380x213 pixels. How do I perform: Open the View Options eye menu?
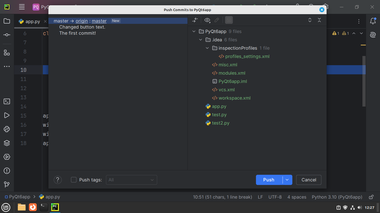[x=207, y=20]
